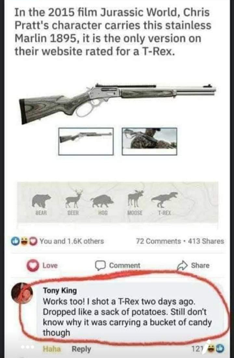Click Haha under Tony King's comment
This screenshot has height=358, width=234.
(x=52, y=349)
